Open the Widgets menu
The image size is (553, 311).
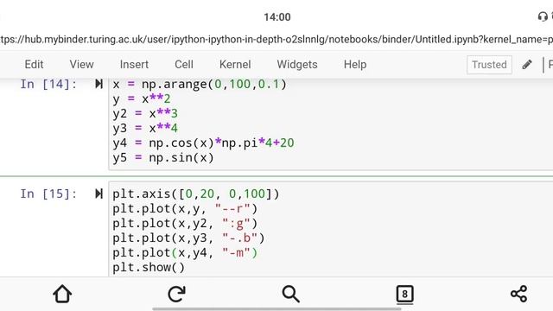[297, 65]
